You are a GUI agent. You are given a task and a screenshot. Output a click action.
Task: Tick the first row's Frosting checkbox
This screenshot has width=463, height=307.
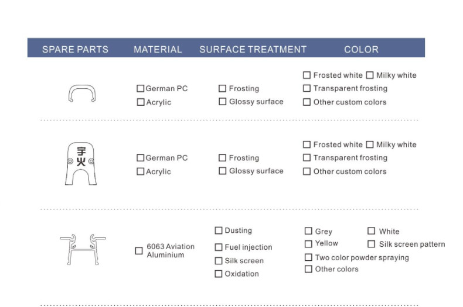point(222,88)
